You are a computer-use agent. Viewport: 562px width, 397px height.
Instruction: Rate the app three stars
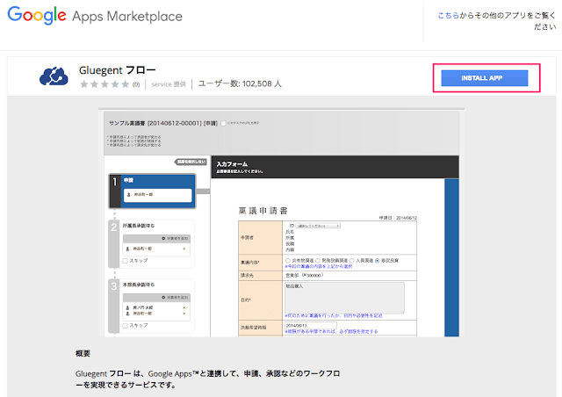pyautogui.click(x=104, y=84)
